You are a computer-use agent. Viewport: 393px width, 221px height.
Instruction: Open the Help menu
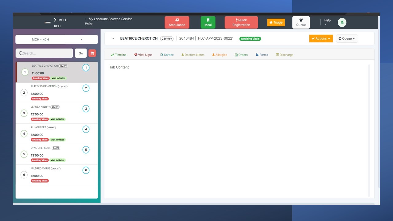(x=327, y=22)
